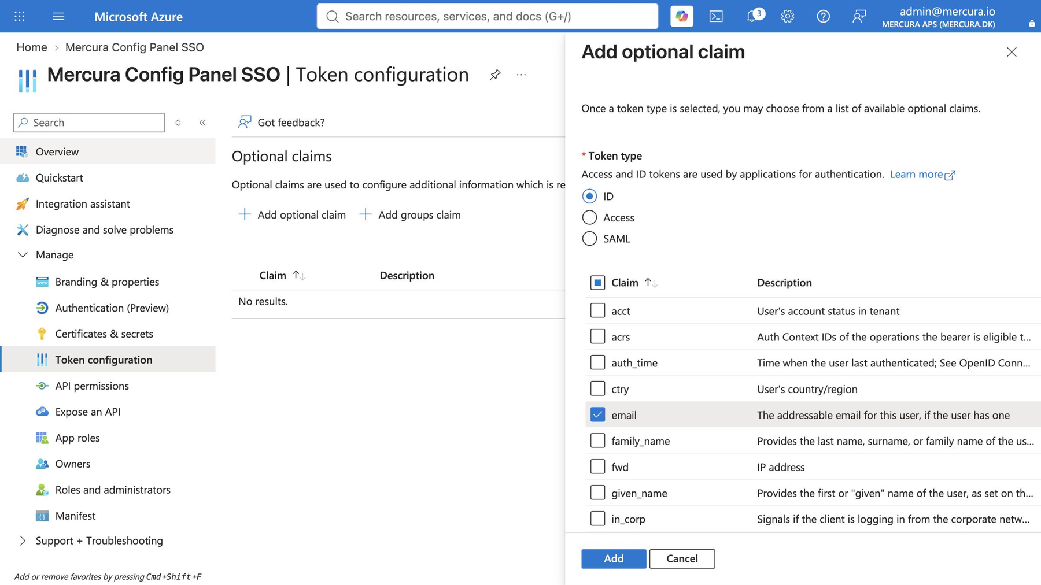Select the SAML token type
1041x585 pixels.
coord(589,238)
